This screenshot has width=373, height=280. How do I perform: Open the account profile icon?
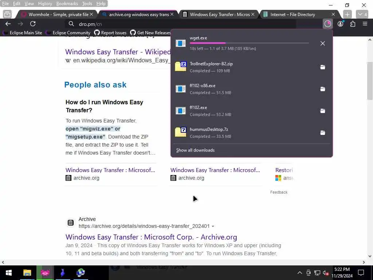[x=341, y=24]
